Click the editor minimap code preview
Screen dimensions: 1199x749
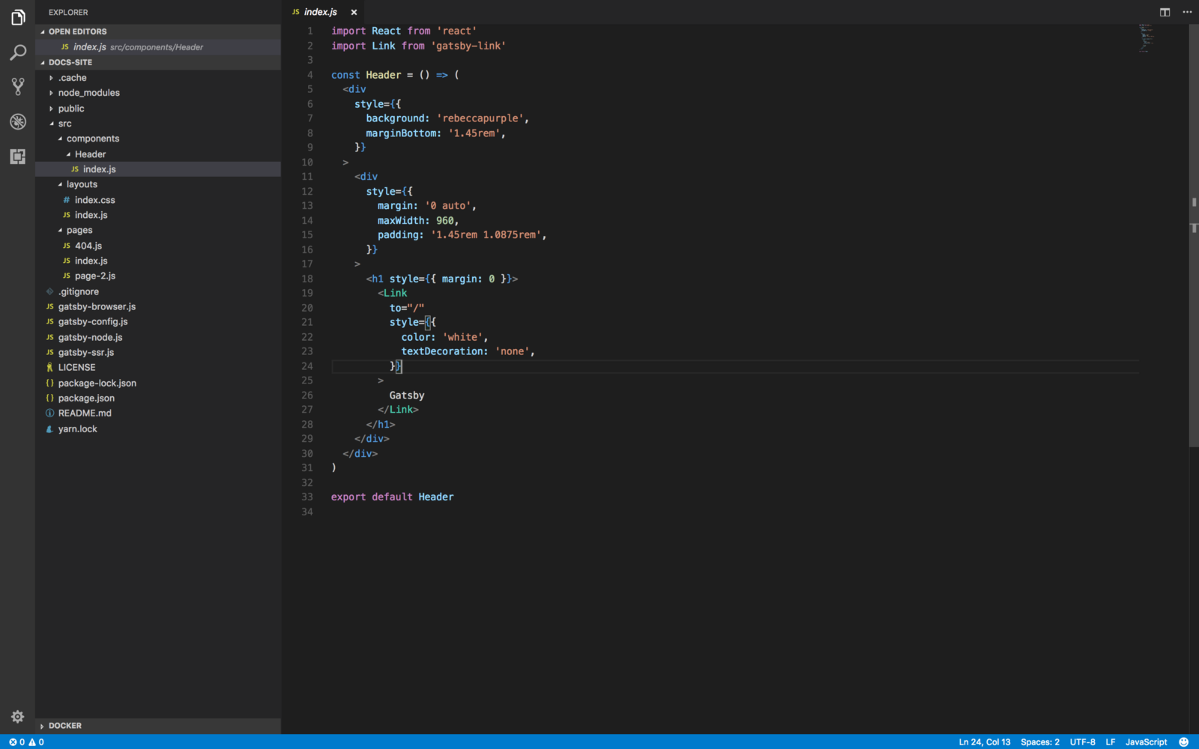click(x=1146, y=37)
